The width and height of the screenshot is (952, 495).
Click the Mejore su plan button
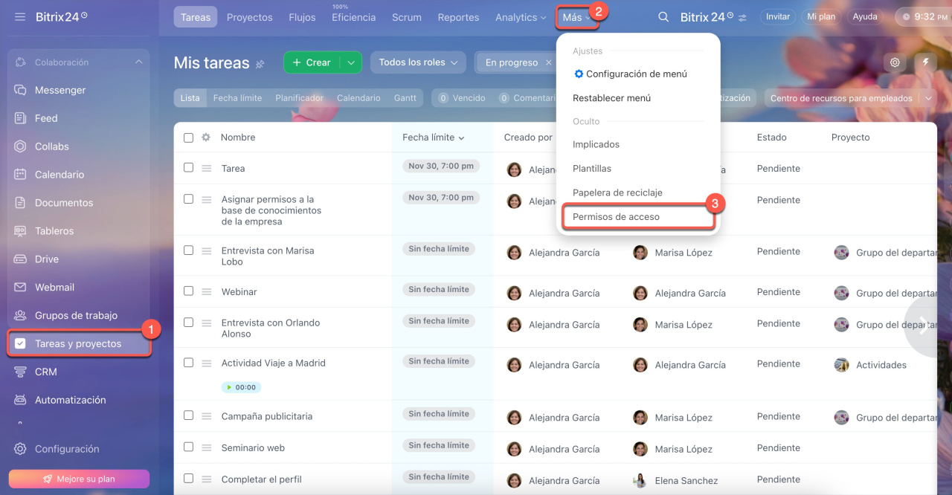pyautogui.click(x=79, y=479)
